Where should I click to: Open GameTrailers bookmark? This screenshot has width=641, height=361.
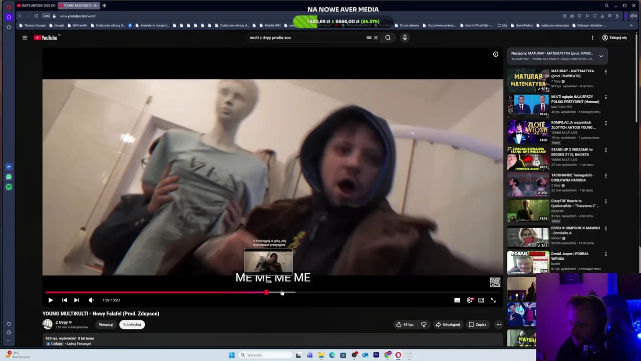click(x=522, y=25)
